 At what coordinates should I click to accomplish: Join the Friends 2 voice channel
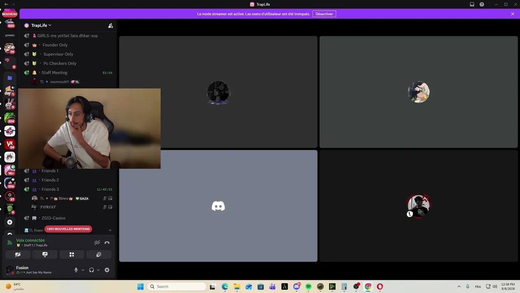pos(67,180)
